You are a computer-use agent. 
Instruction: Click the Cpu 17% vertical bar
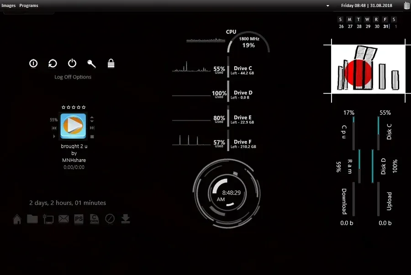353,133
